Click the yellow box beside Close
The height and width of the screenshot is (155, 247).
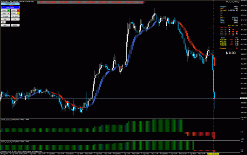(18, 13)
